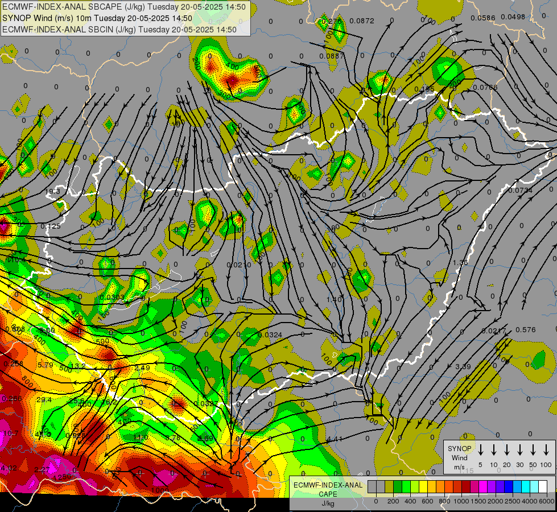Pick the white swatch before 6000 tick

[543, 486]
